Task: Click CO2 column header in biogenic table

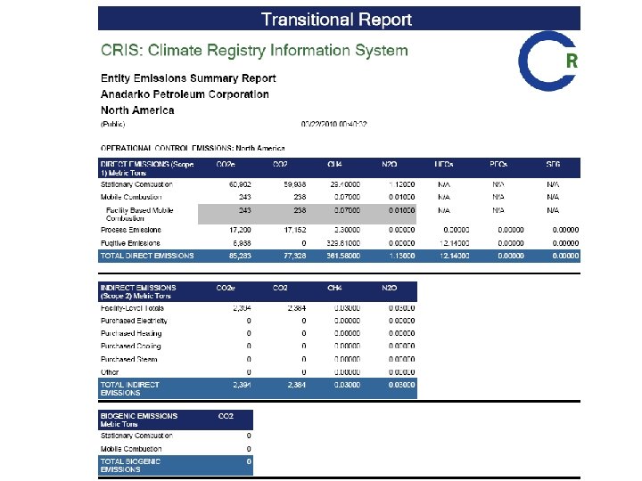Action: pyautogui.click(x=226, y=416)
